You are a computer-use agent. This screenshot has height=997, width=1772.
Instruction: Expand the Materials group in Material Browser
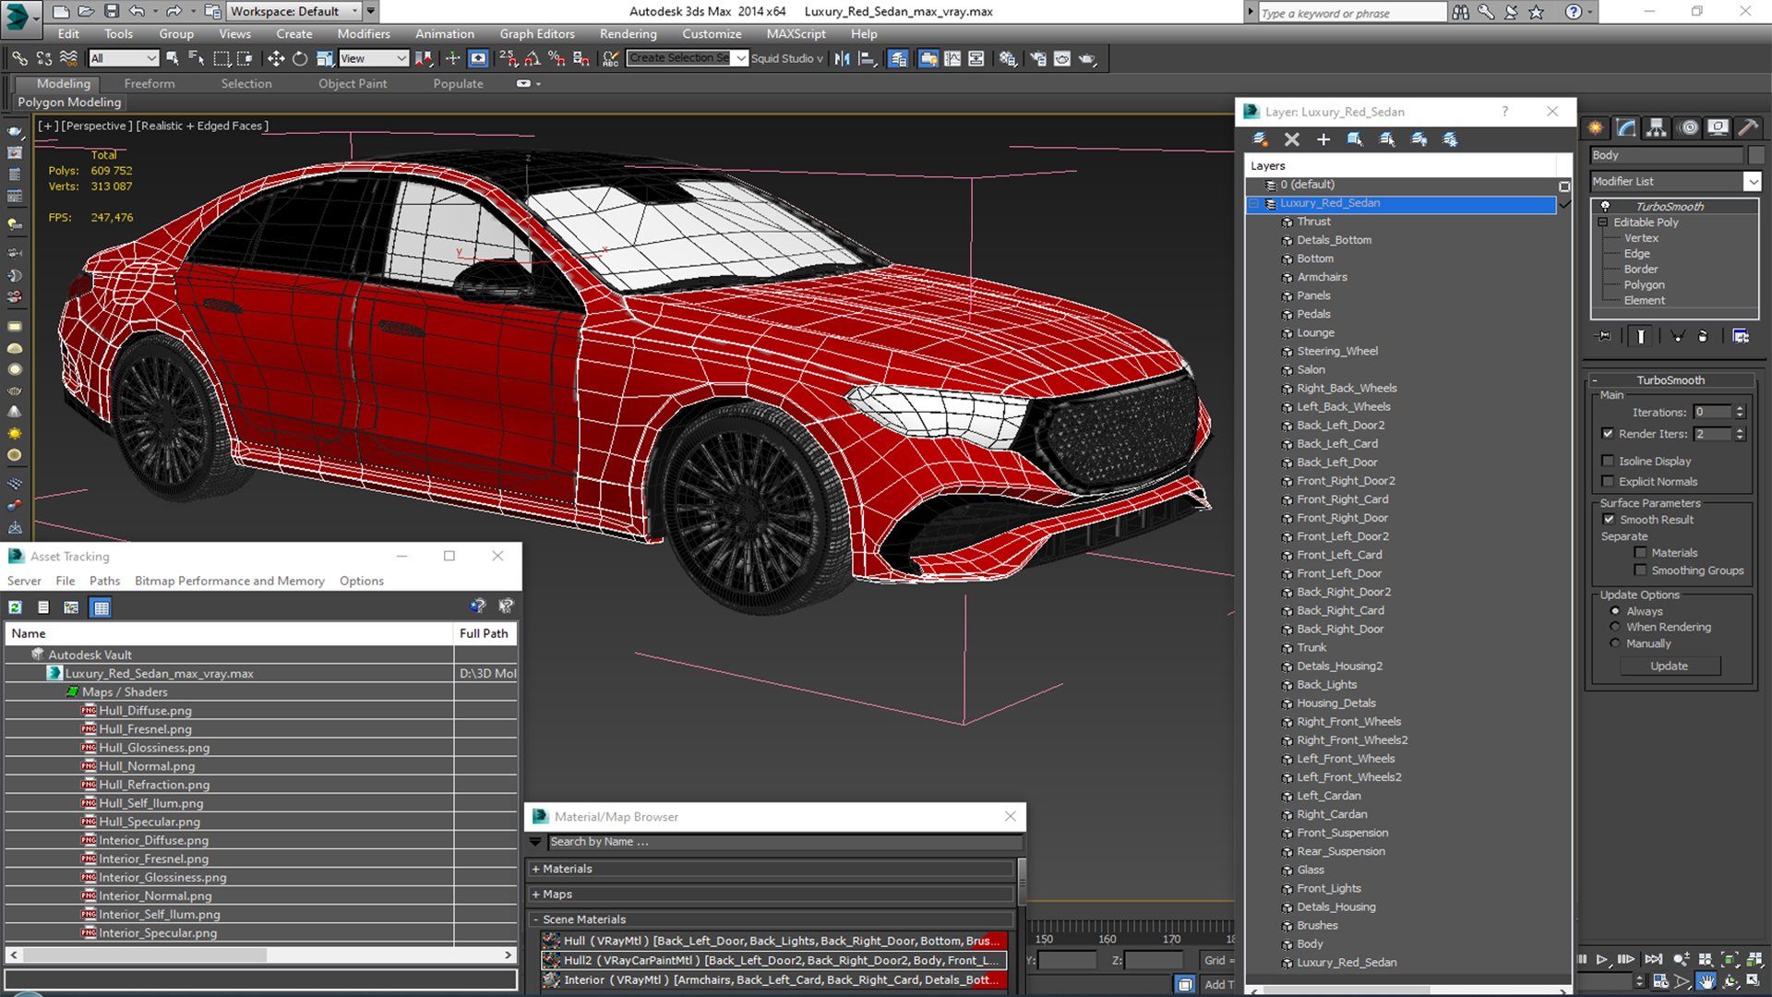tap(535, 870)
